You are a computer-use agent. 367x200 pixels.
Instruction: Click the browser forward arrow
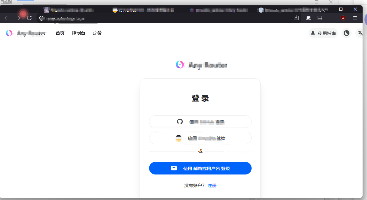(x=18, y=18)
